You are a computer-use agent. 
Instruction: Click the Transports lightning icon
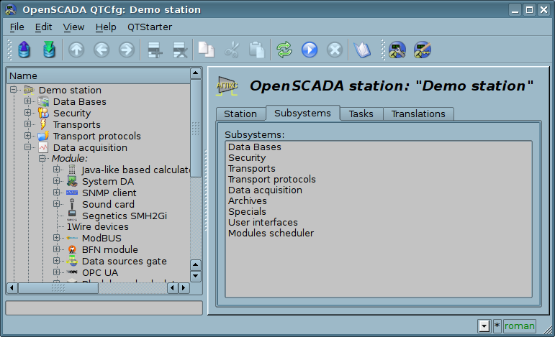[43, 125]
